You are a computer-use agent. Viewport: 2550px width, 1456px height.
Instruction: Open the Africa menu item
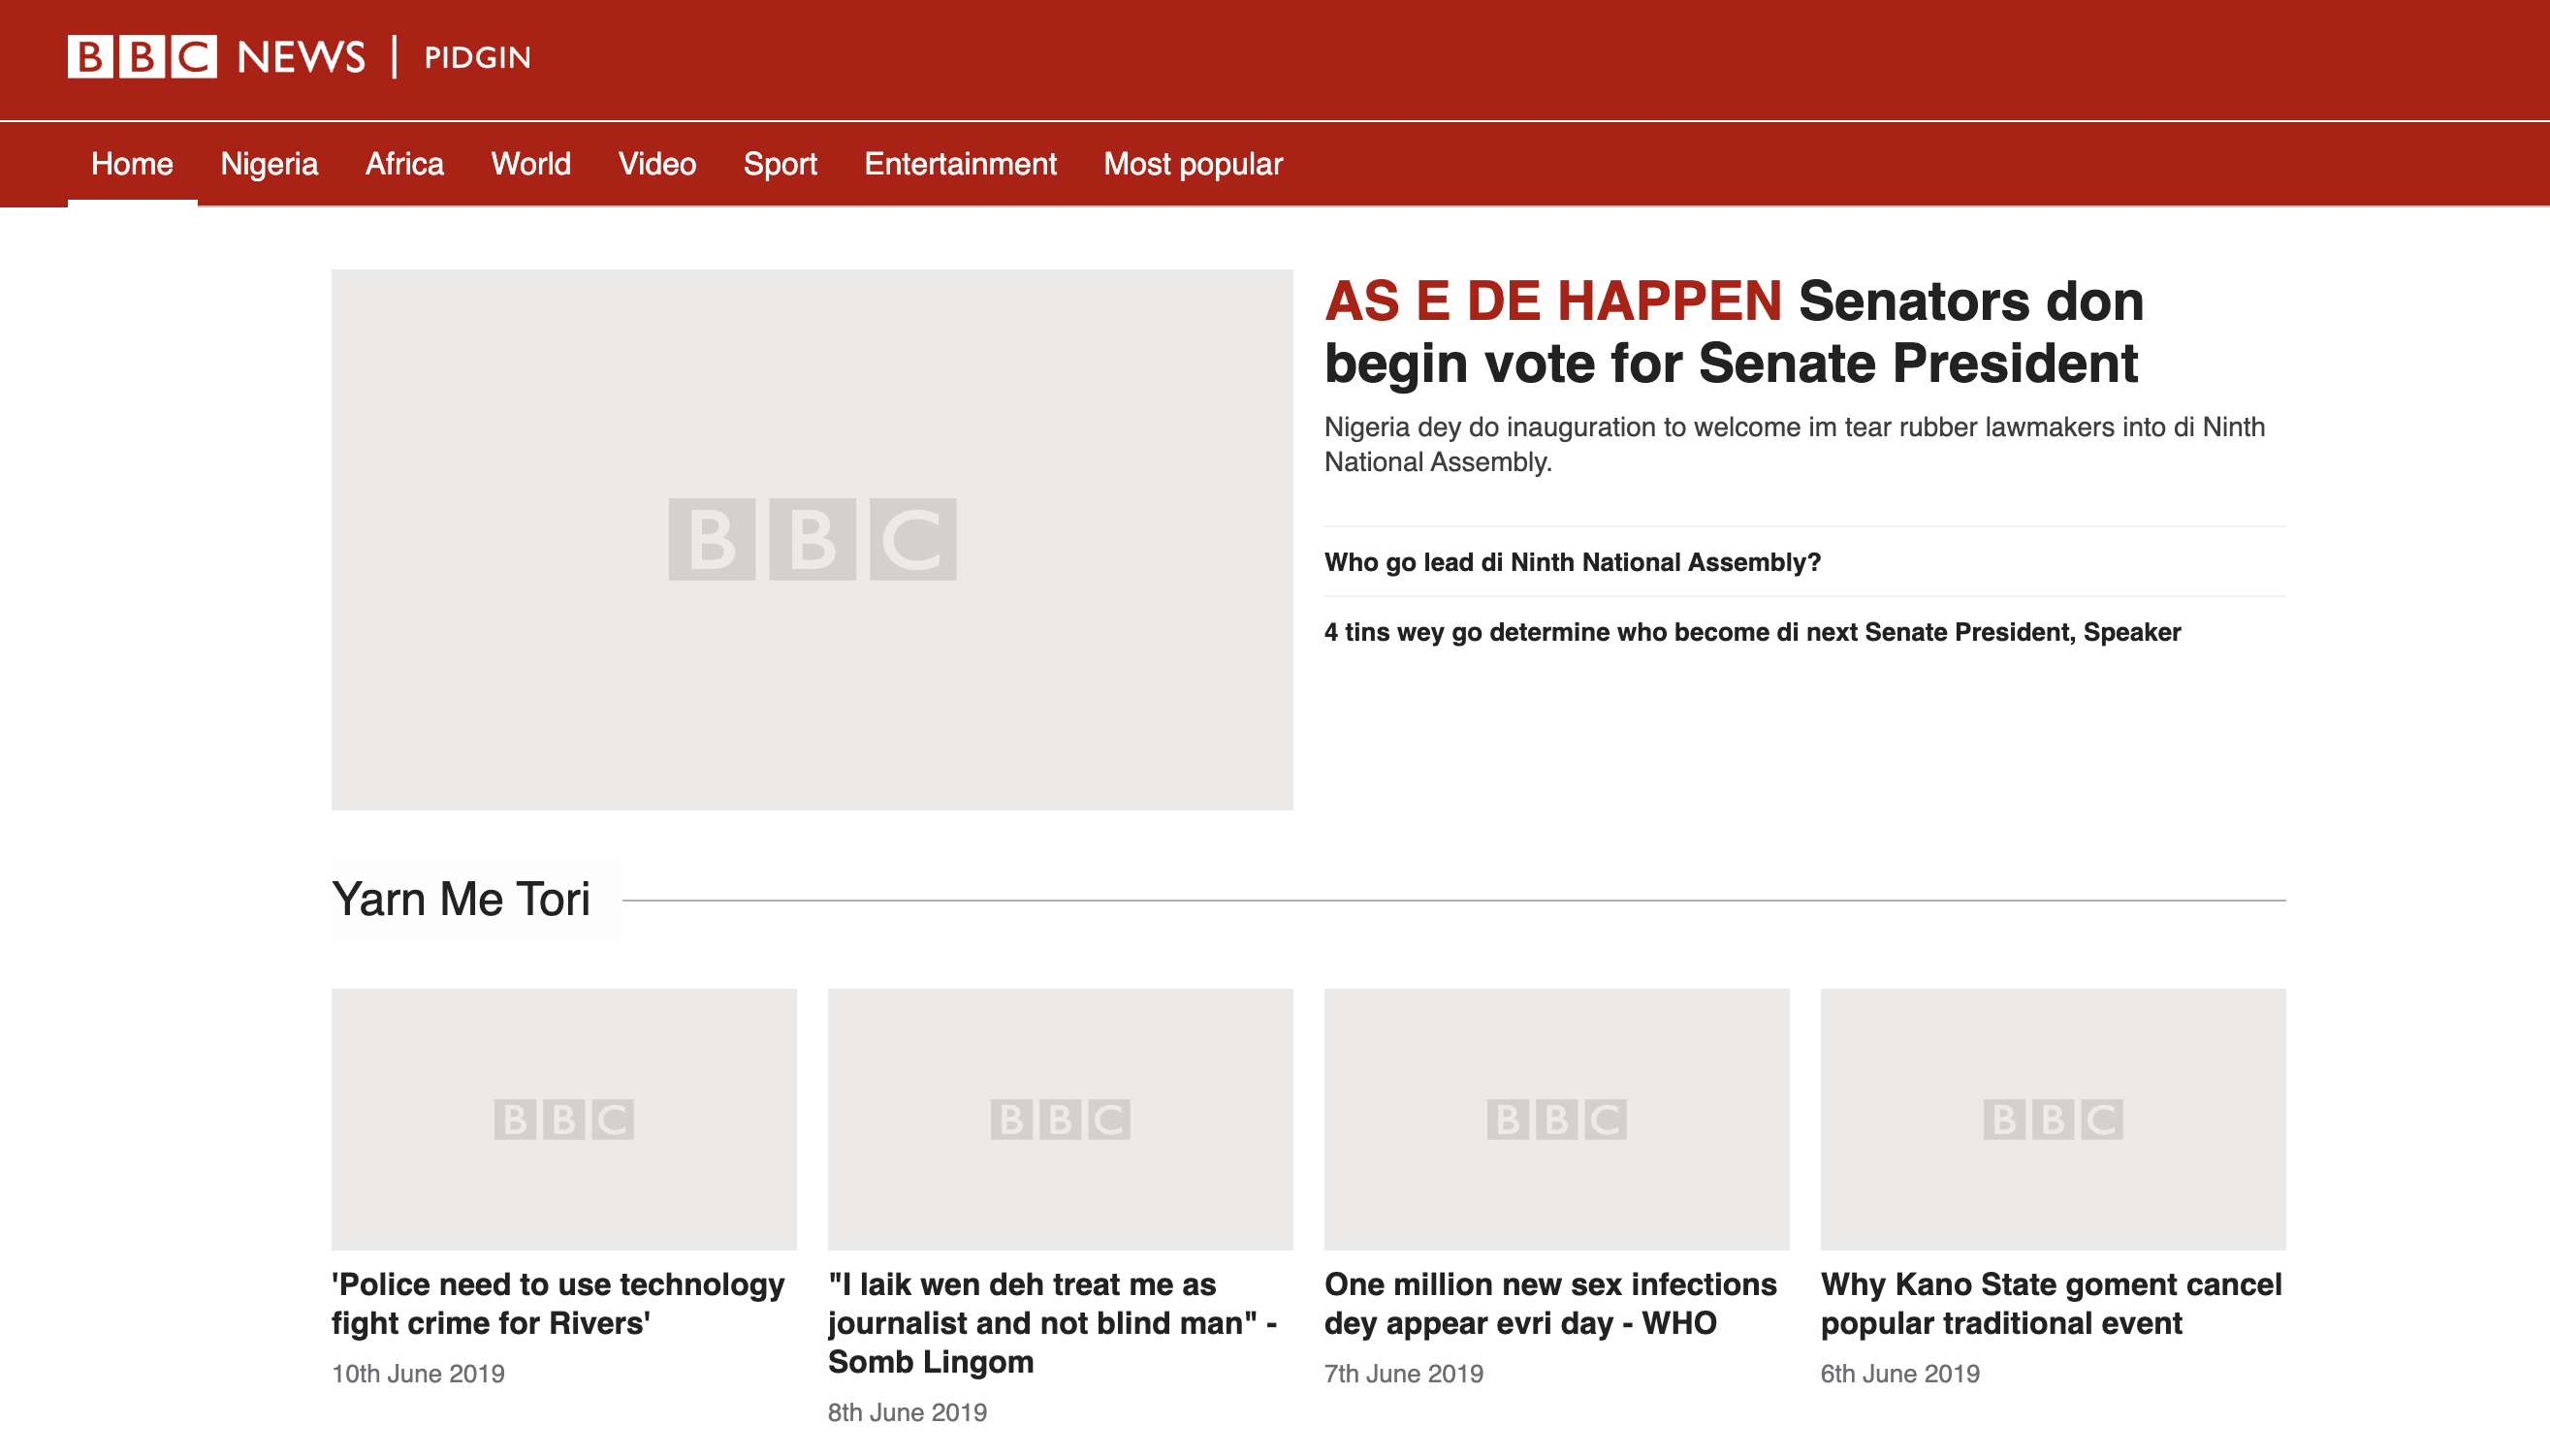coord(404,164)
